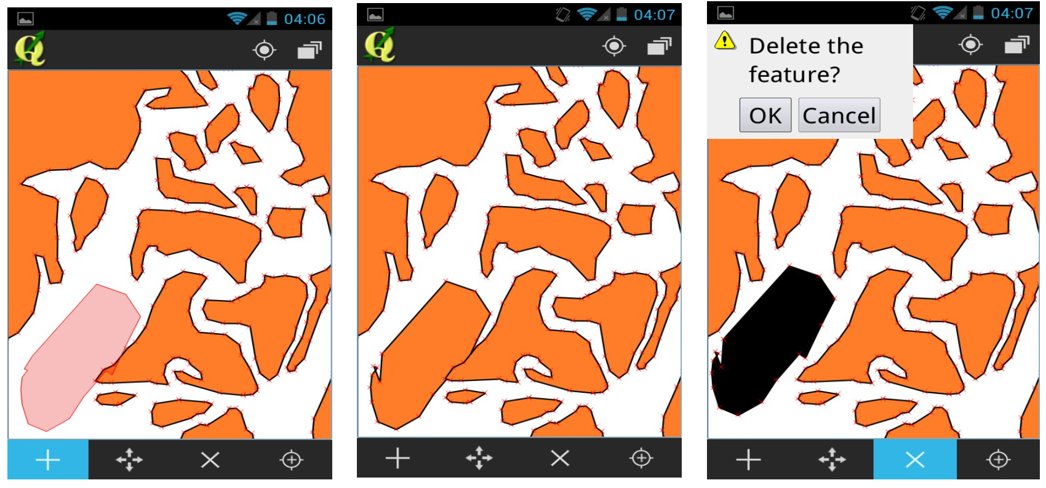Select the highlighted add feature plus tool
The image size is (1046, 488).
coord(48,460)
